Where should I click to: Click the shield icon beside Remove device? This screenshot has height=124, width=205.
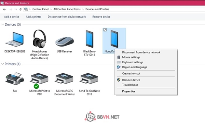[119, 80]
